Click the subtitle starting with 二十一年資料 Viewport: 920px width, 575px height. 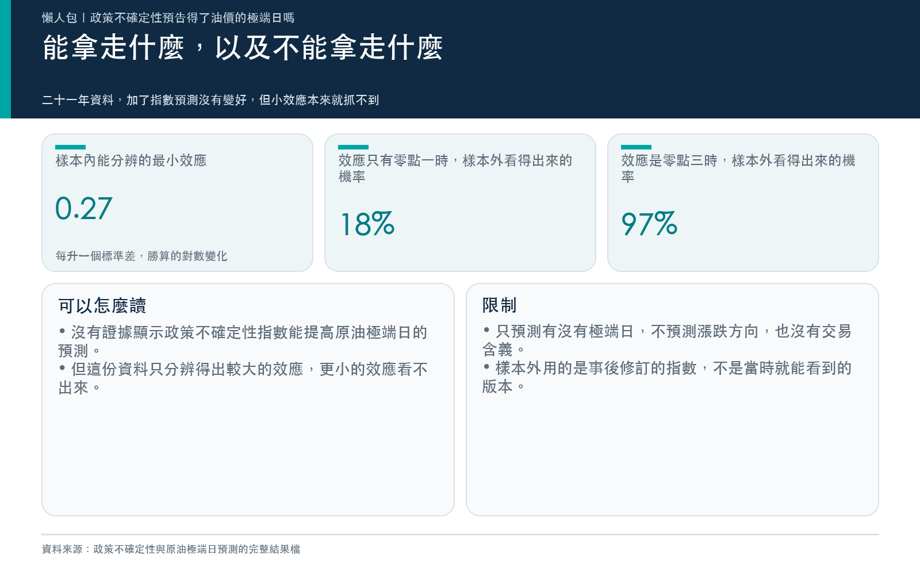(210, 100)
